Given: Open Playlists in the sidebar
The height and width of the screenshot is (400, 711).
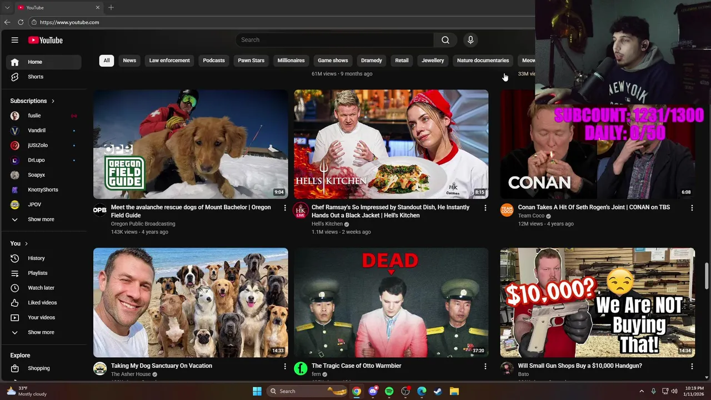Looking at the screenshot, I should (x=43, y=273).
